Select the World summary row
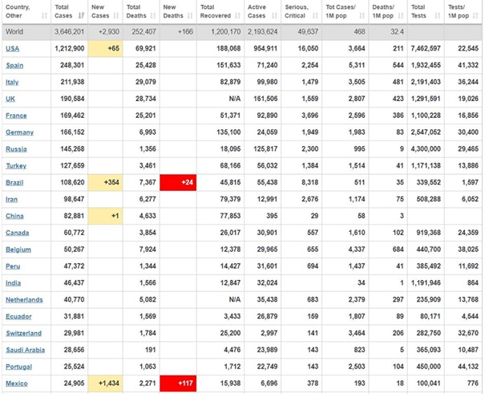Viewport: 489px width, 394px height. (x=240, y=32)
